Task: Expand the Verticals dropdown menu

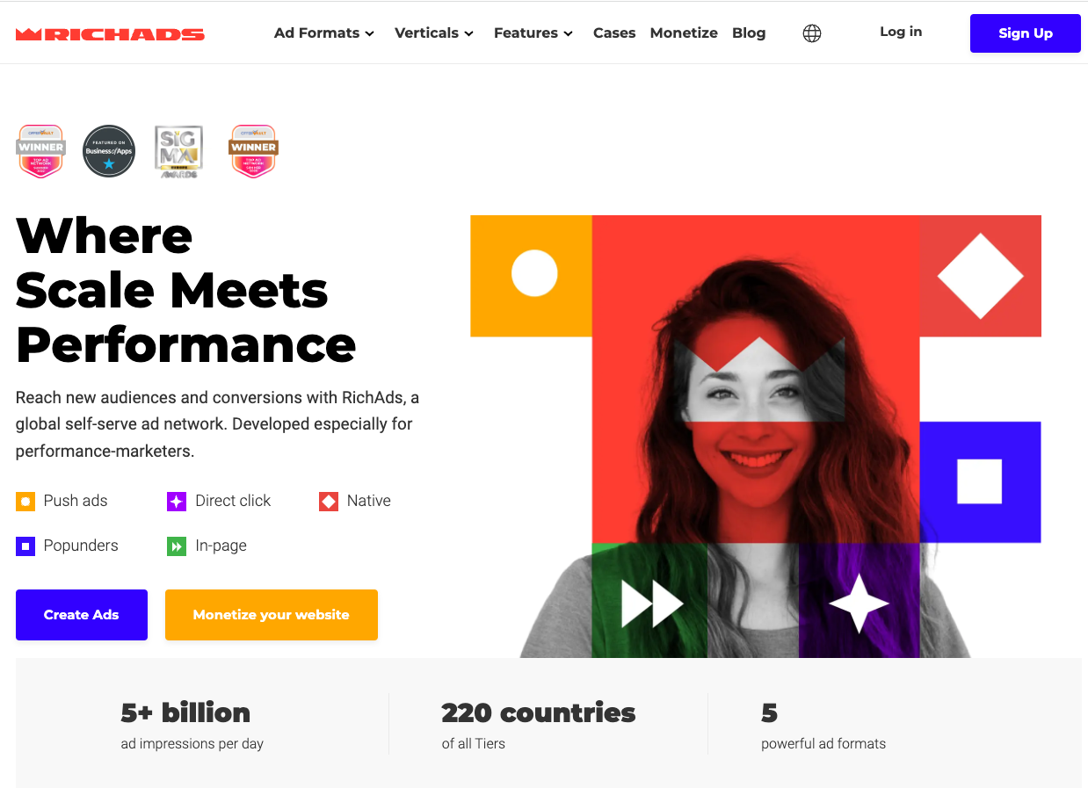Action: point(434,33)
